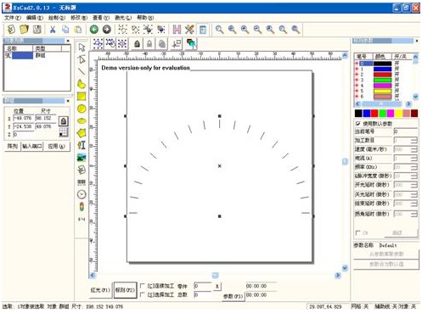Click the vertical scrollbar down arrow of canvas
This screenshot has width=422, height=313.
coord(345,268)
